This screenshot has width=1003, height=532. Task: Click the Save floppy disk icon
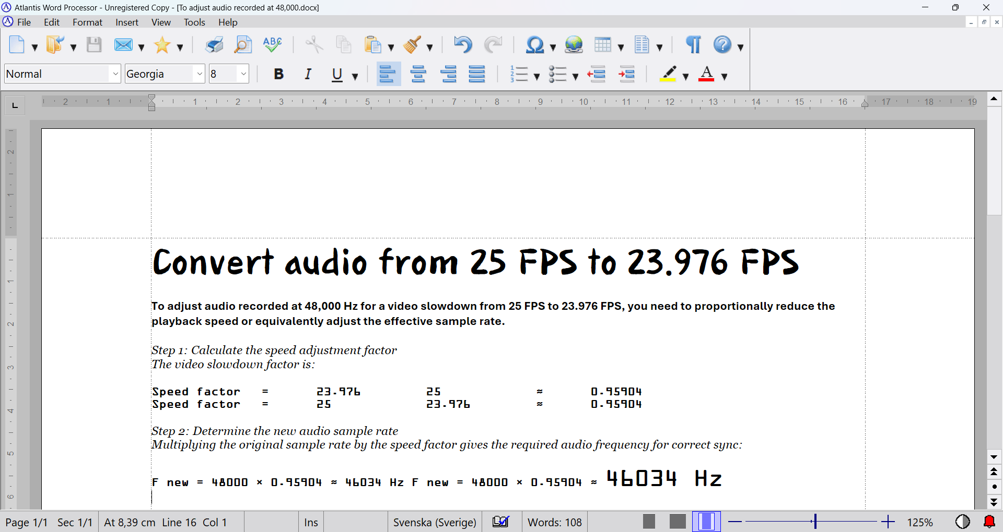[x=94, y=45]
